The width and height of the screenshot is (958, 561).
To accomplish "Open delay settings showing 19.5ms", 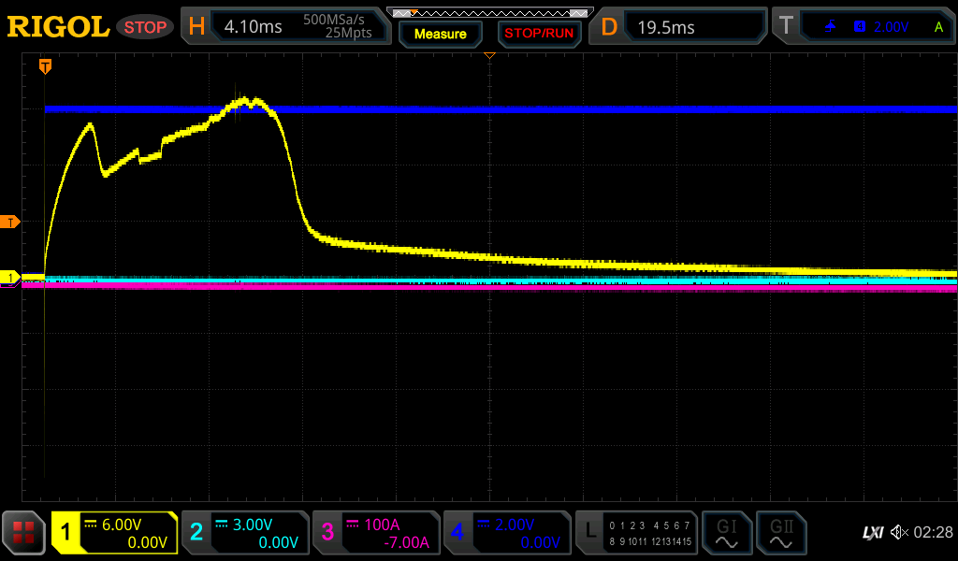I will tap(682, 26).
